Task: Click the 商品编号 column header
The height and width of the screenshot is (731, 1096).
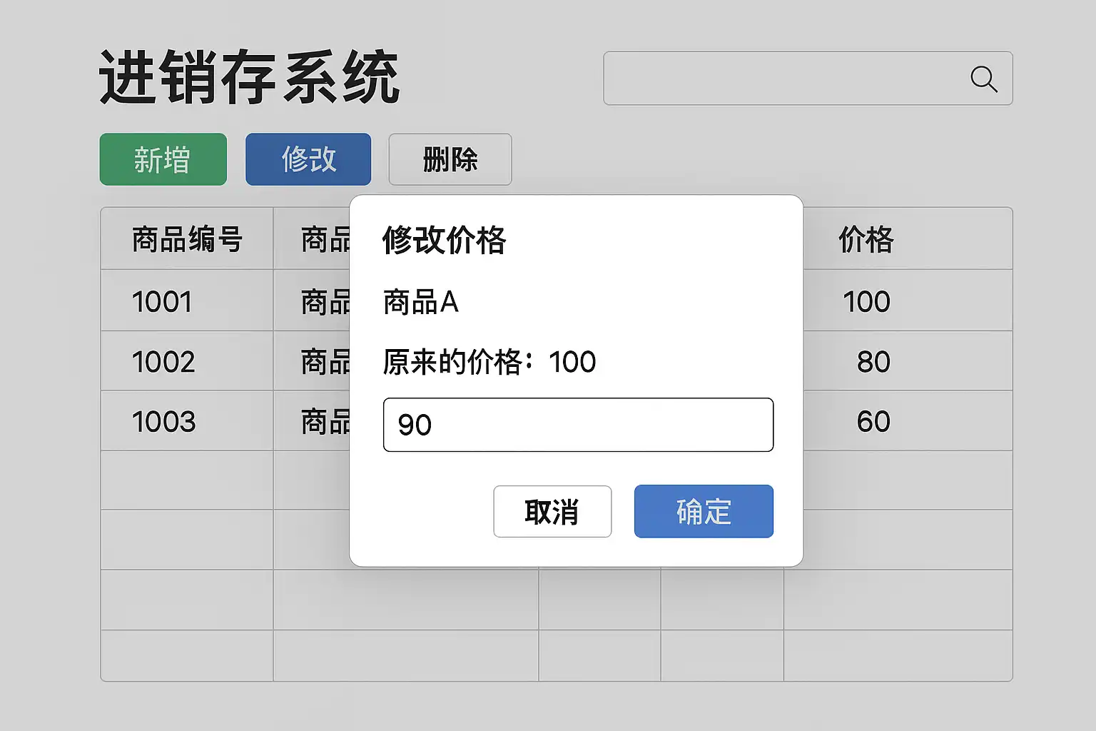Action: [187, 239]
